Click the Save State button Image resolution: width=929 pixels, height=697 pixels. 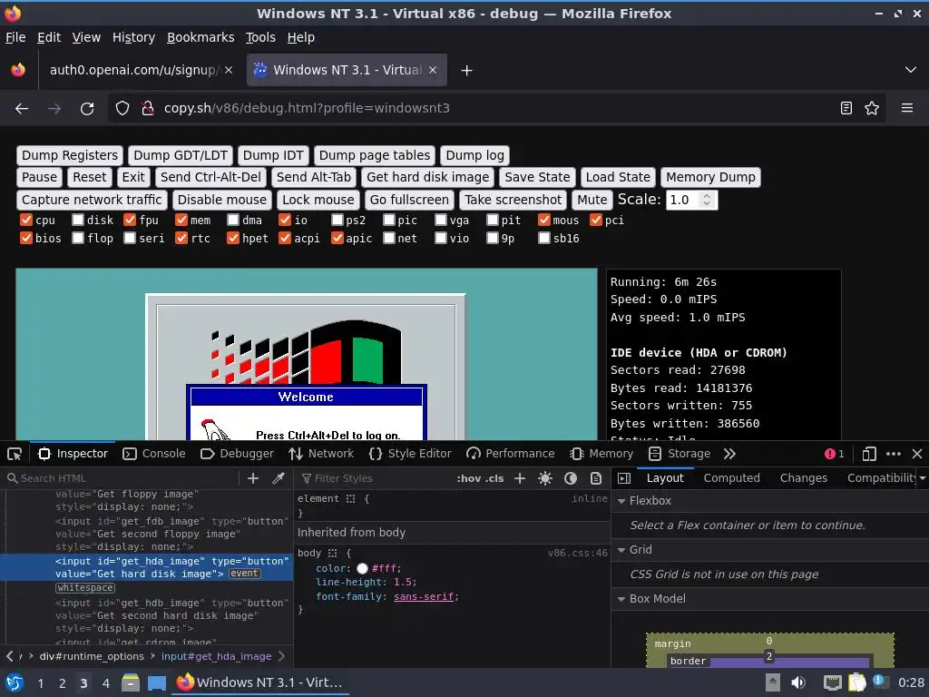coord(537,177)
